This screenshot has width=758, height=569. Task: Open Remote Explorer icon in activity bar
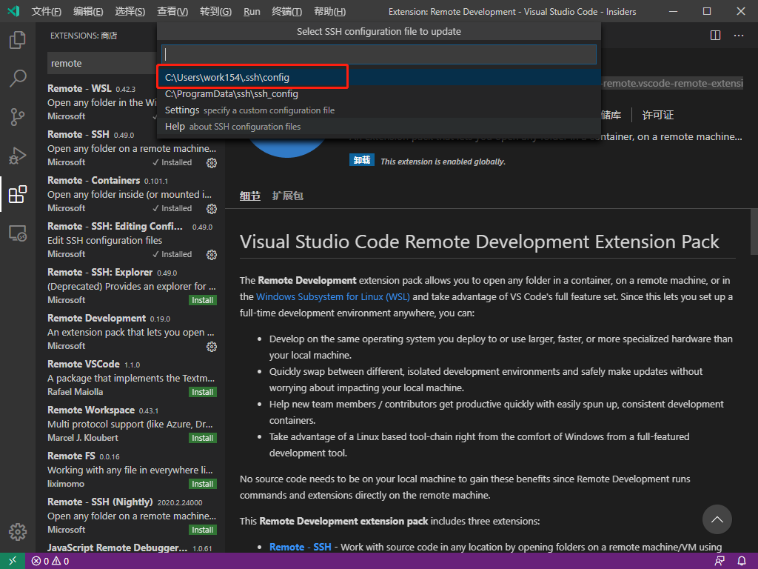(18, 233)
